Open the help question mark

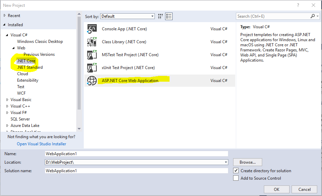click(298, 5)
